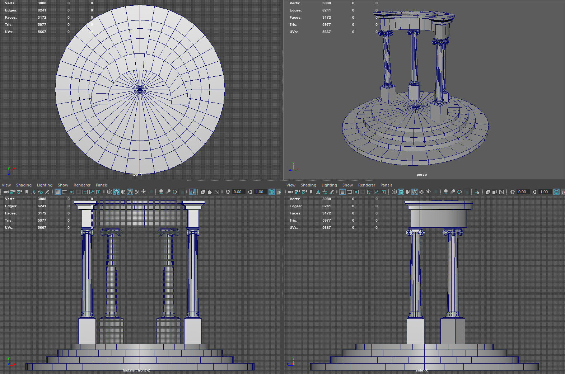Click Use All Lights icon in side panel toolbar
This screenshot has height=374, width=565.
tap(428, 192)
